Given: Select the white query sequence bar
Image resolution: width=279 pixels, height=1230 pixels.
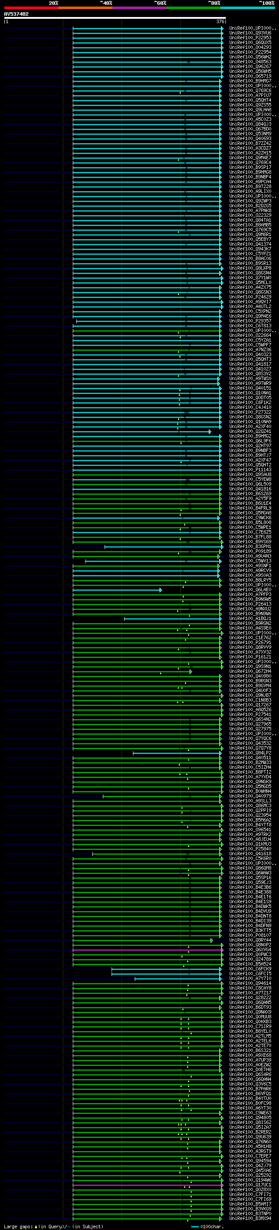Looking at the screenshot, I should click(115, 18).
